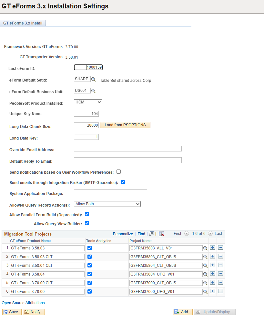Screen dimensions: 264x320
Task: Download Migration Tool Projects grid to spreadsheet
Action: [x=161, y=234]
